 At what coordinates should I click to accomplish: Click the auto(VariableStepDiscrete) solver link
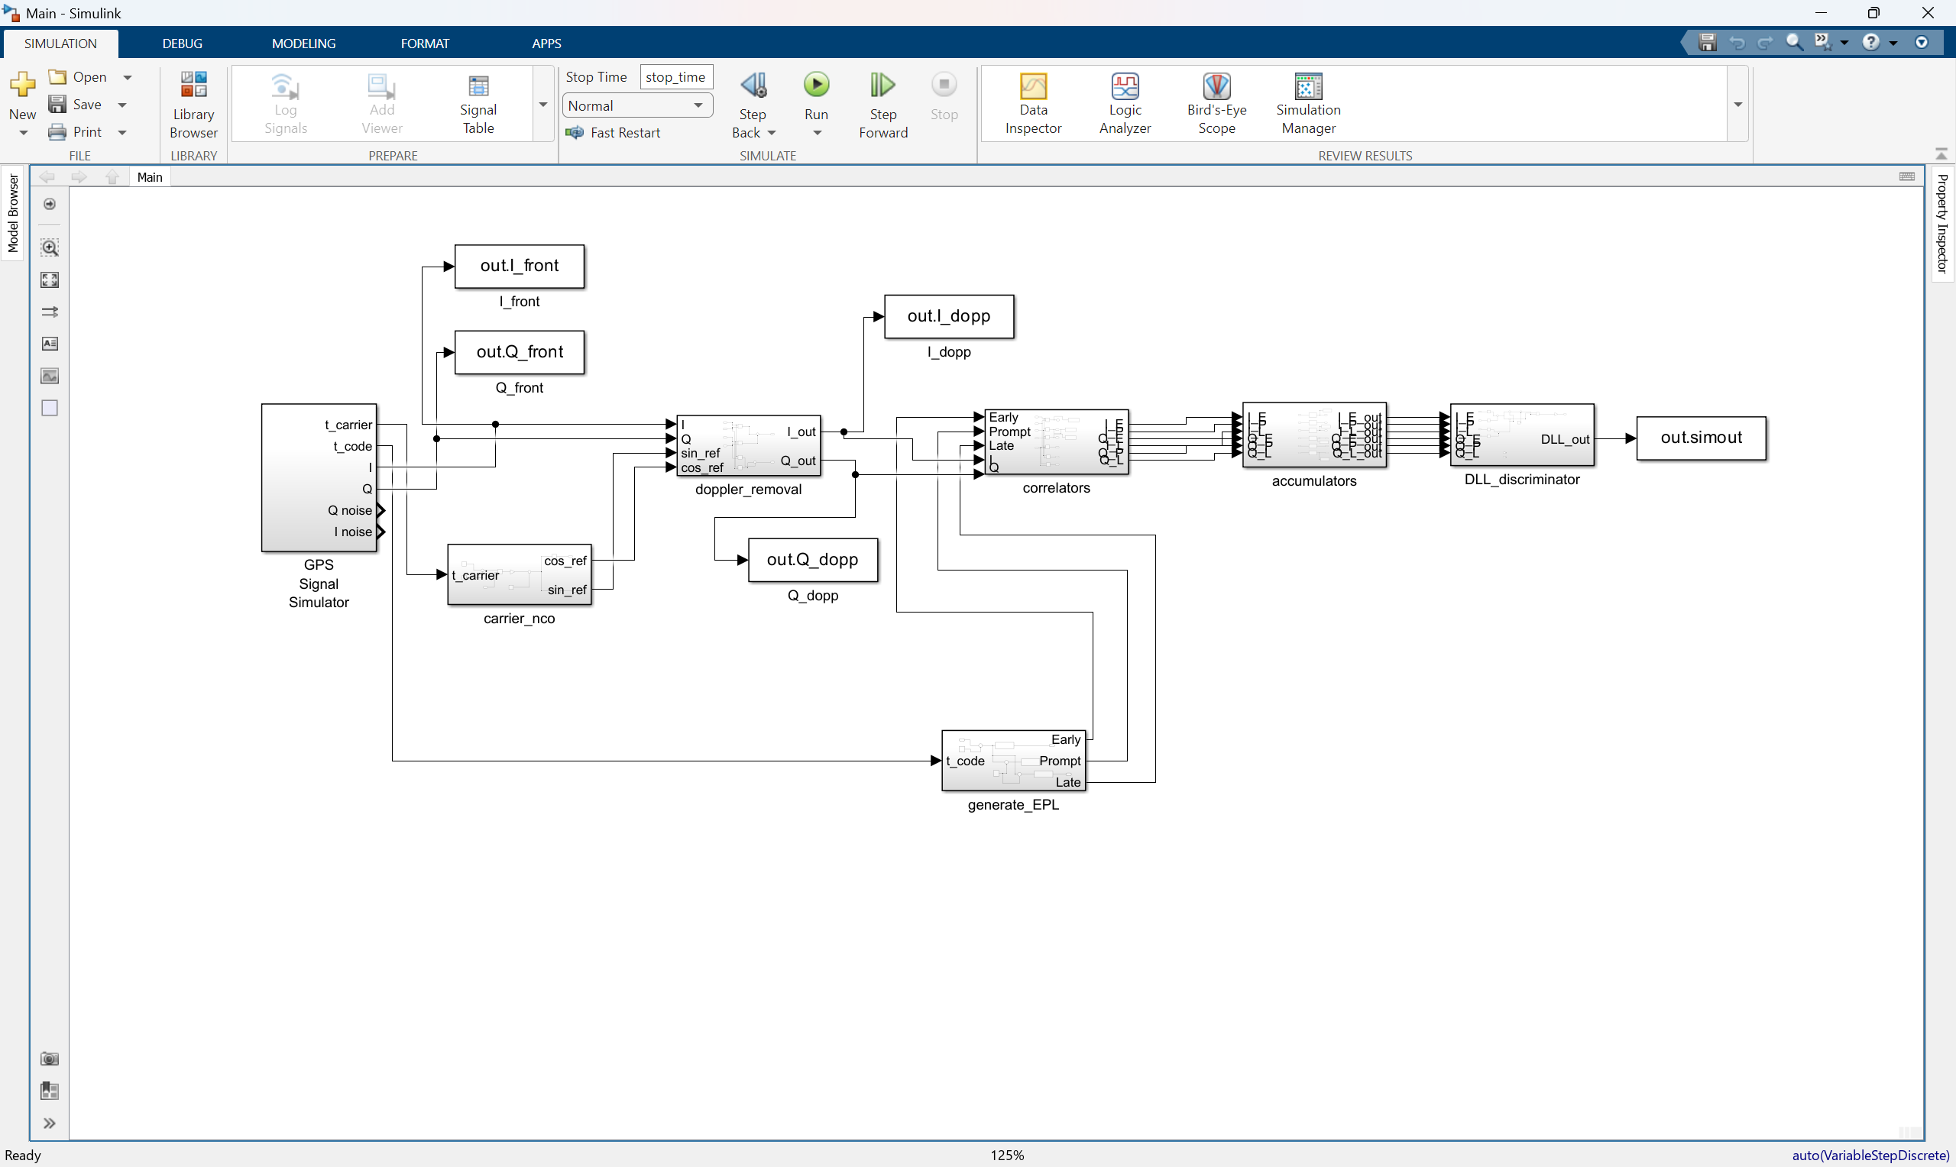pos(1870,1155)
